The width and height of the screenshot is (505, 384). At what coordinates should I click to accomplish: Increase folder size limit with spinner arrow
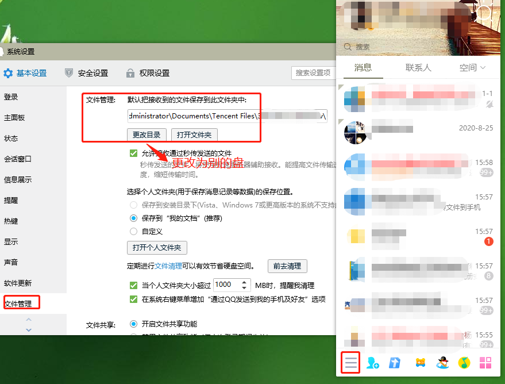coord(243,281)
